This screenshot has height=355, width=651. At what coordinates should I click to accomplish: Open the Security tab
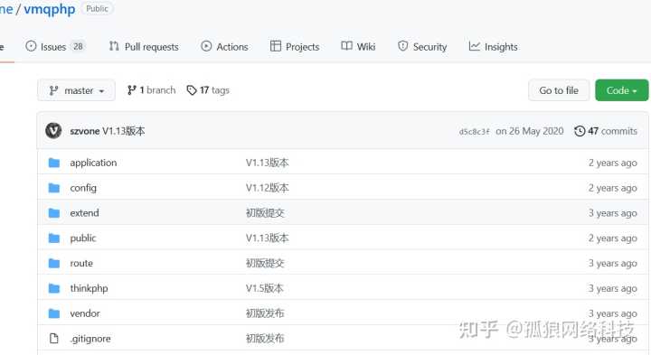click(x=422, y=46)
